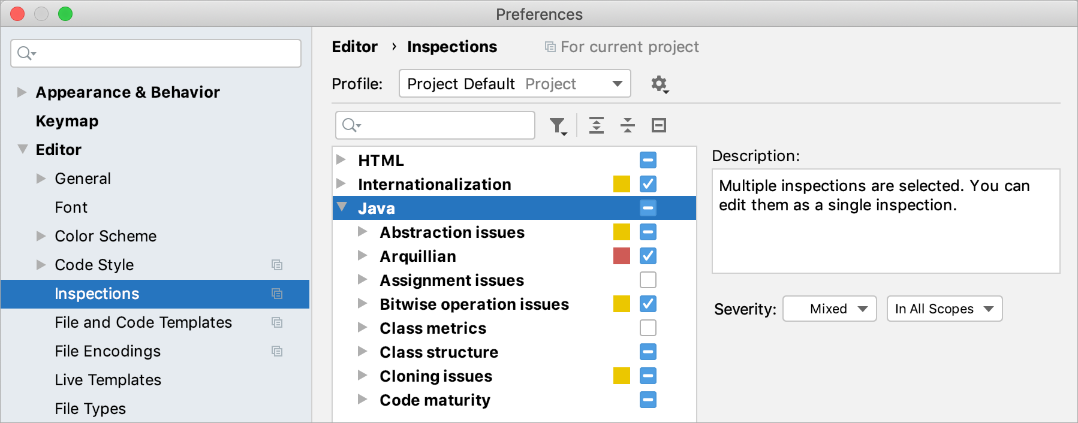Open the Profile Project Default dropdown
Screen dimensions: 1078x423
(515, 83)
